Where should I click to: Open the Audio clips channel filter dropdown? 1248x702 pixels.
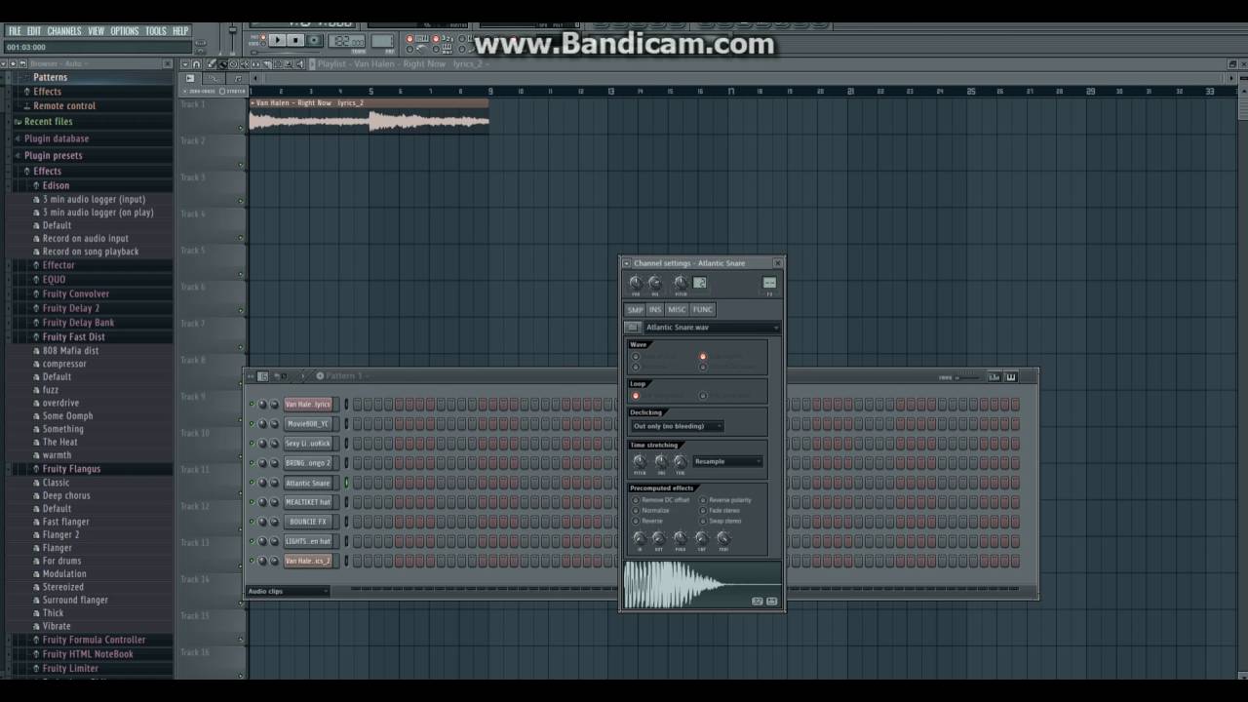click(x=288, y=591)
